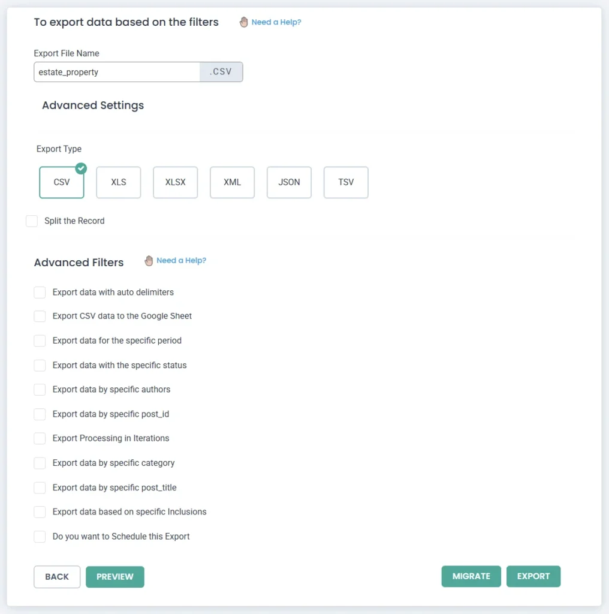Pick the XML export format
Viewport: 609px width, 614px height.
[232, 182]
